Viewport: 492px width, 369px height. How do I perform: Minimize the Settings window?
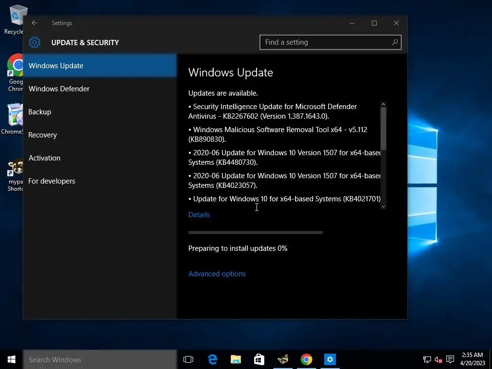point(352,23)
